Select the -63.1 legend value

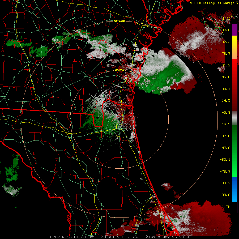click(x=225, y=159)
